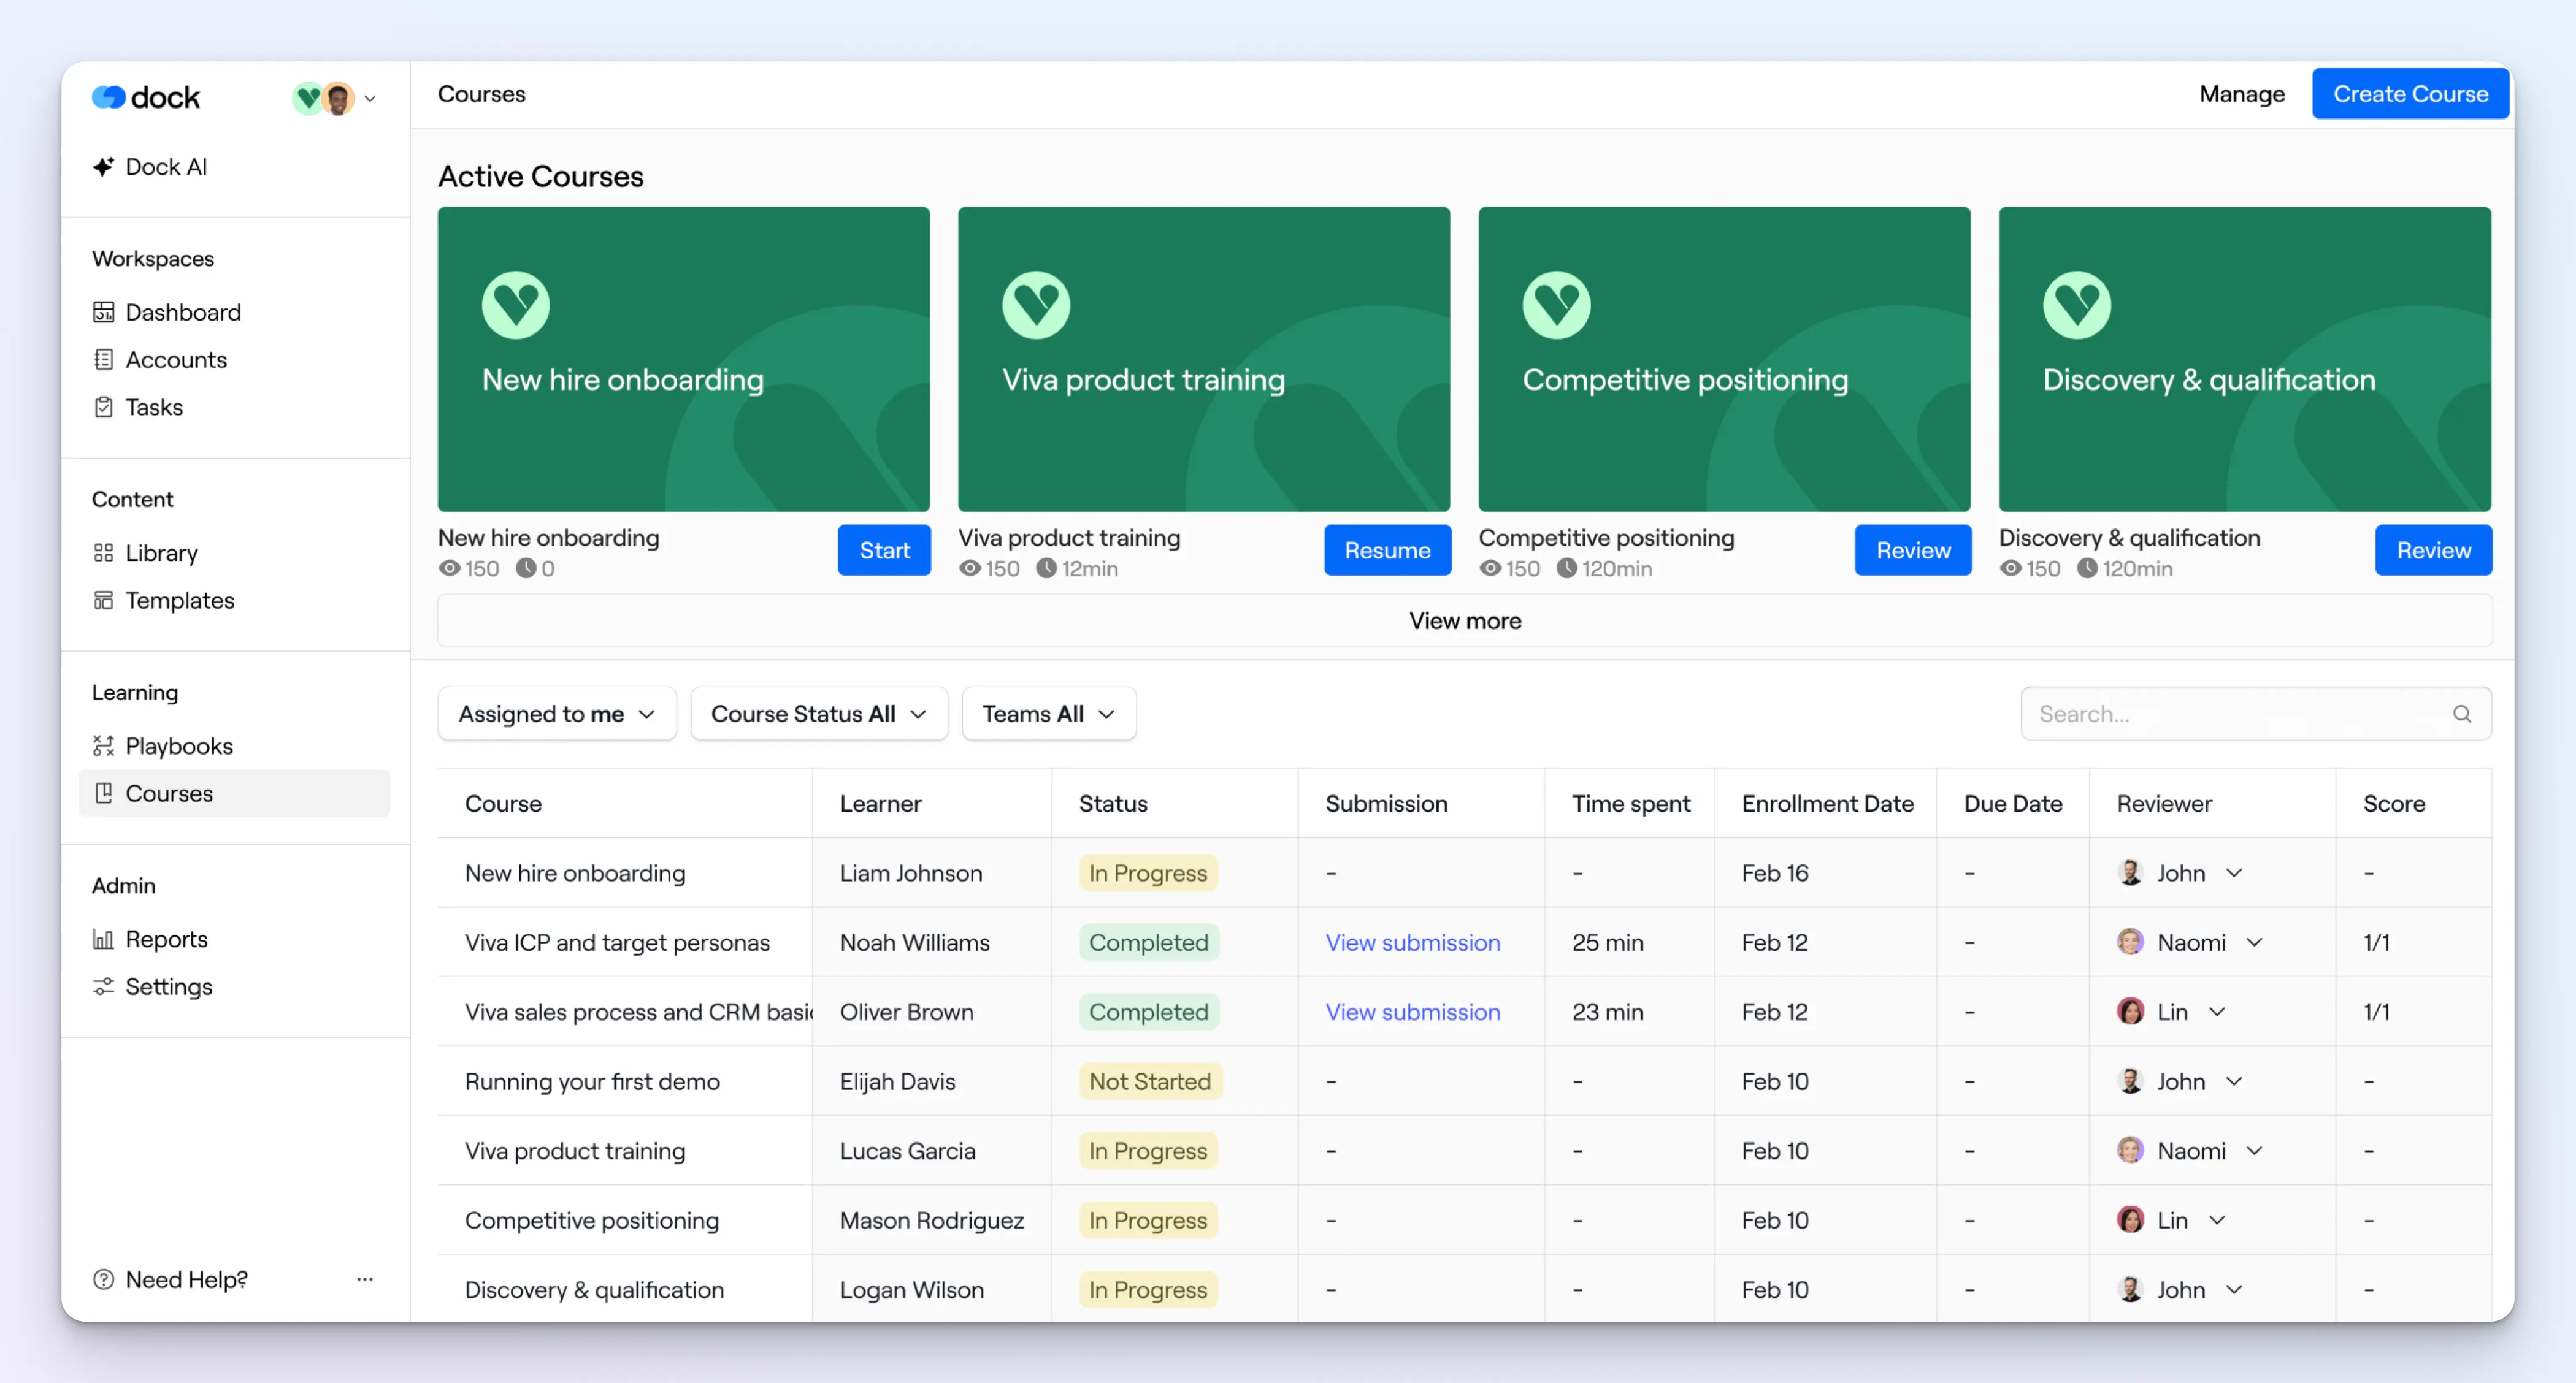Viewport: 2576px width, 1383px height.
Task: Click the Create Course button
Action: pos(2409,94)
